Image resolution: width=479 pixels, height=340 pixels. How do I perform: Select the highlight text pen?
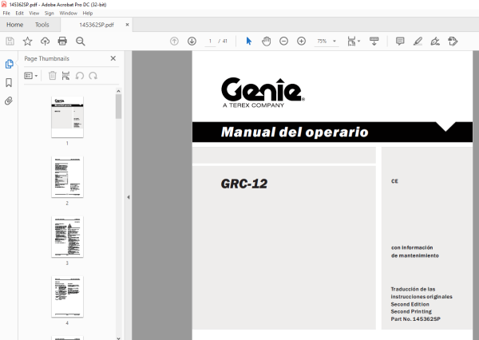click(x=418, y=41)
